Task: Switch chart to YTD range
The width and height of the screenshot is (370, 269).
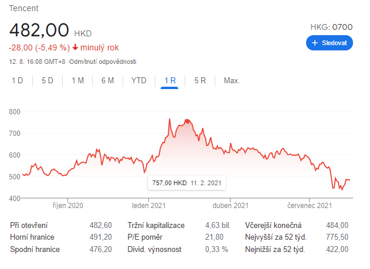Action: pos(139,80)
